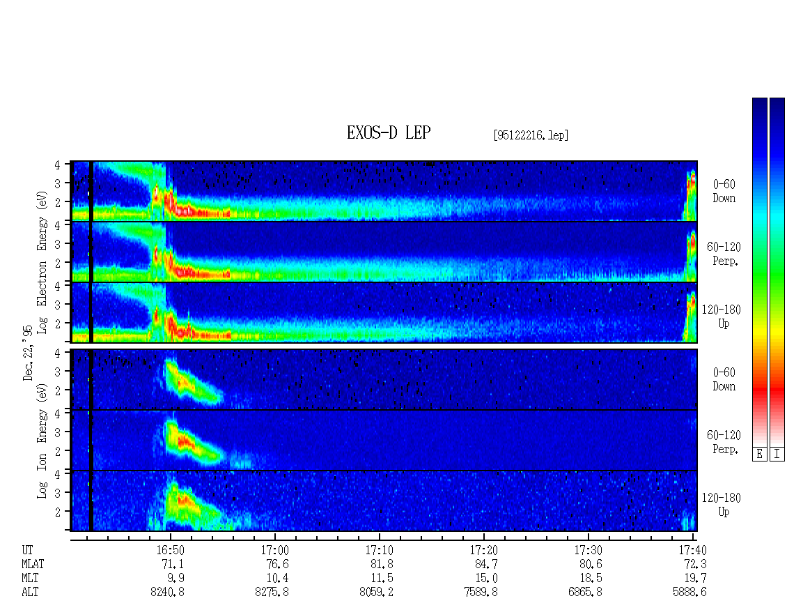Click the date label Dec. 22, '95
This screenshot has height=610, width=787.
(28, 353)
